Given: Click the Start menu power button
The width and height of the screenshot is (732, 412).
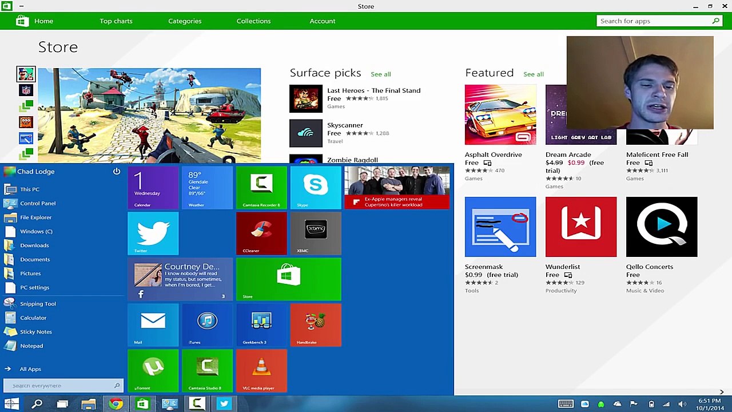Looking at the screenshot, I should click(x=117, y=171).
